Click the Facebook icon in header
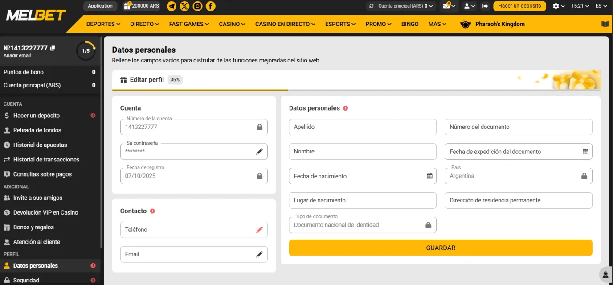The image size is (613, 285). coord(210,6)
